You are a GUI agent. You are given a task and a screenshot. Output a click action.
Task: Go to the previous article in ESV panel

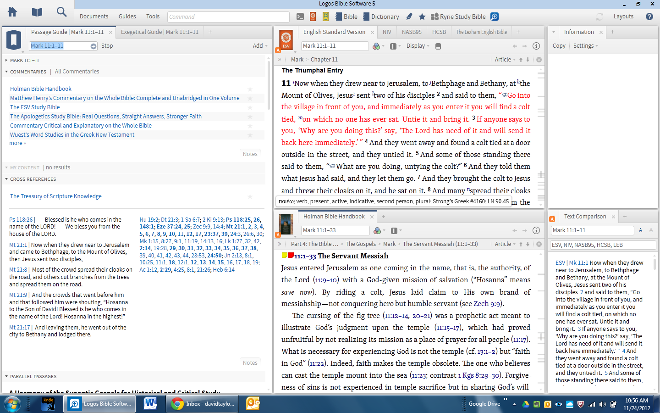click(521, 60)
